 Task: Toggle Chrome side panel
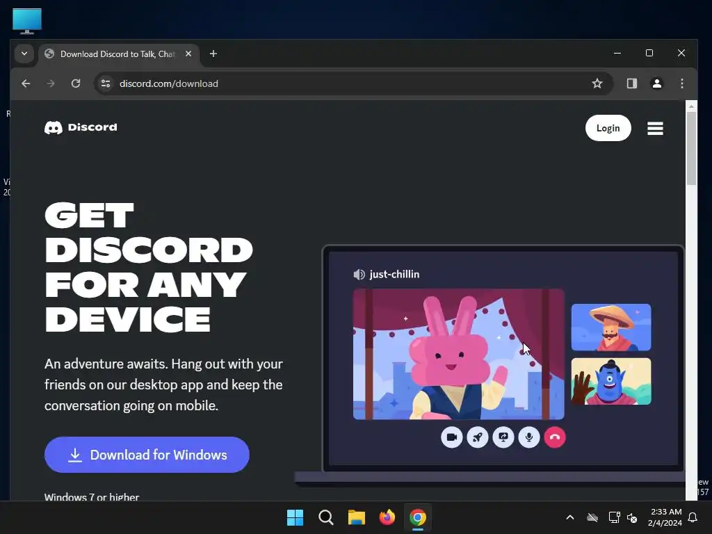coord(631,83)
